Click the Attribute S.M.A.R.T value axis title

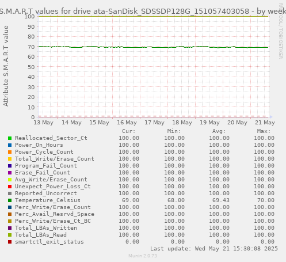click(6, 66)
